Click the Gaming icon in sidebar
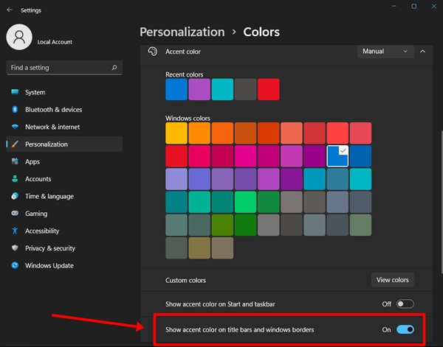443x347 pixels. click(x=15, y=214)
